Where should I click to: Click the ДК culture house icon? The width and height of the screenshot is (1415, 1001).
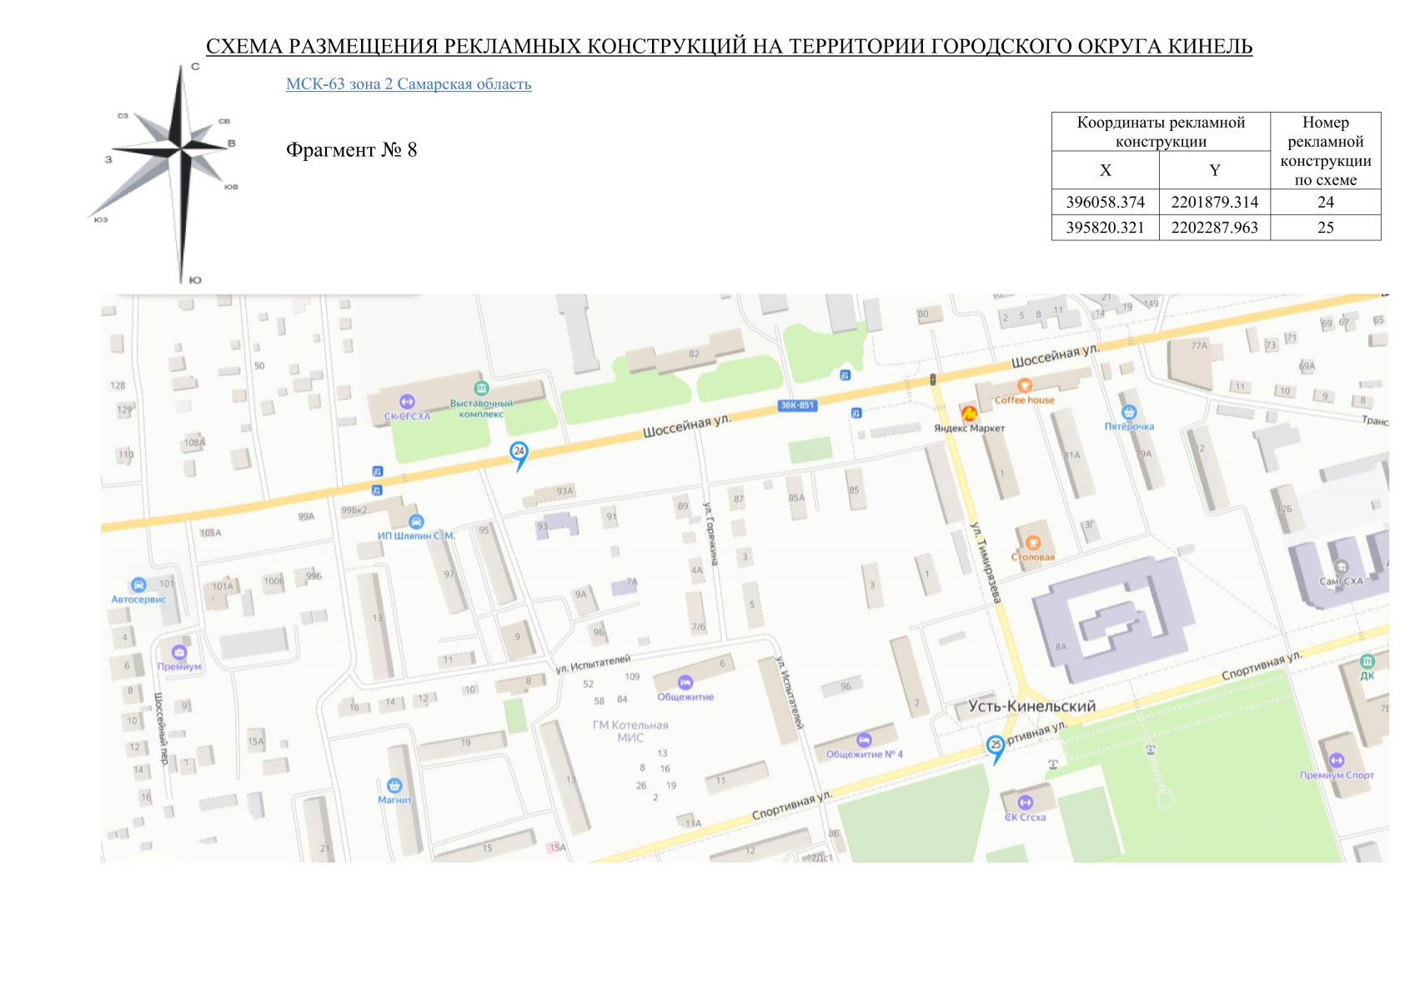click(1367, 661)
